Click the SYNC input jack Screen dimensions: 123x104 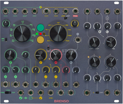(51, 93)
